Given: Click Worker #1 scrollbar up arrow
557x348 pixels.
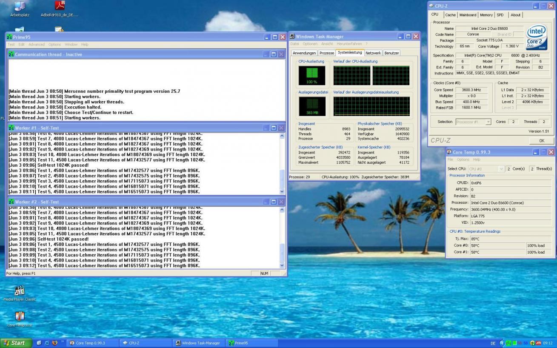Looking at the screenshot, I should [282, 136].
